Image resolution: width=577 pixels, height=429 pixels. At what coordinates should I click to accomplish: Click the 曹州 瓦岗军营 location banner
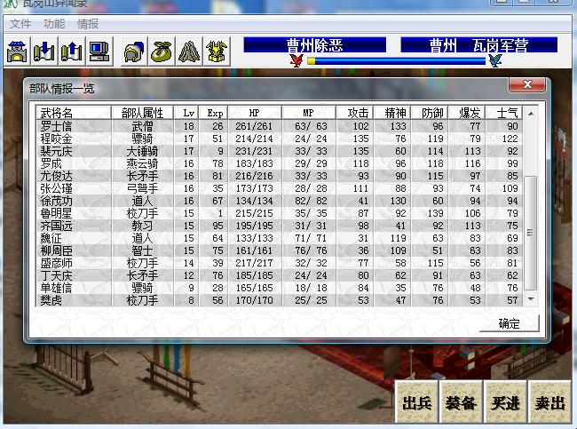pos(478,45)
